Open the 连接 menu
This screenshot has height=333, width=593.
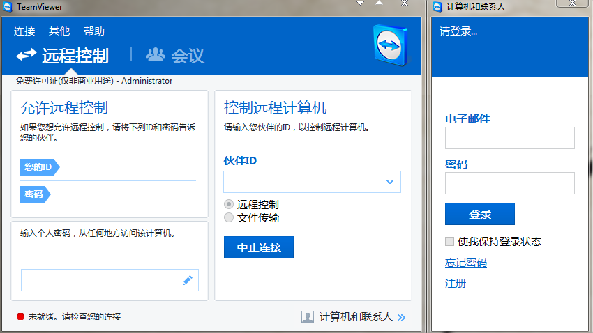[24, 31]
